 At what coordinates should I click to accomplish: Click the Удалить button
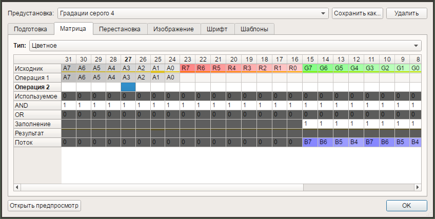tap(406, 13)
